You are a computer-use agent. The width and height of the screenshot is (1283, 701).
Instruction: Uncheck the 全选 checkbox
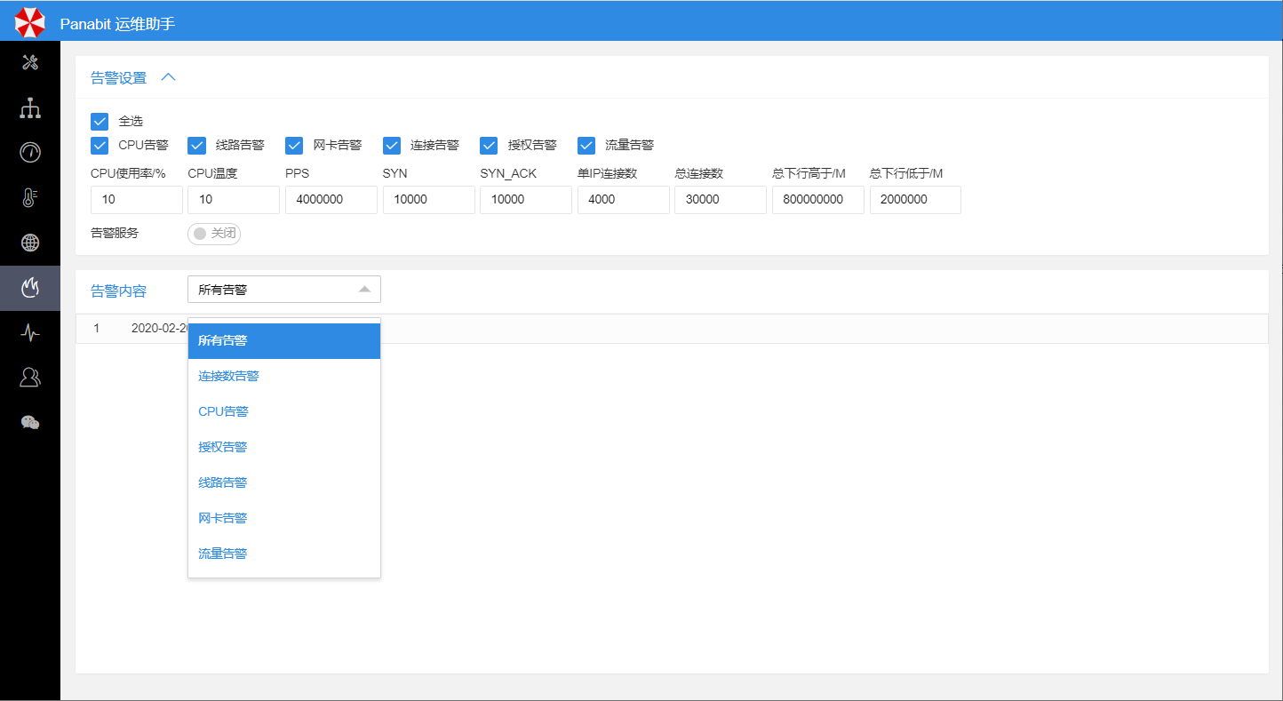click(100, 122)
